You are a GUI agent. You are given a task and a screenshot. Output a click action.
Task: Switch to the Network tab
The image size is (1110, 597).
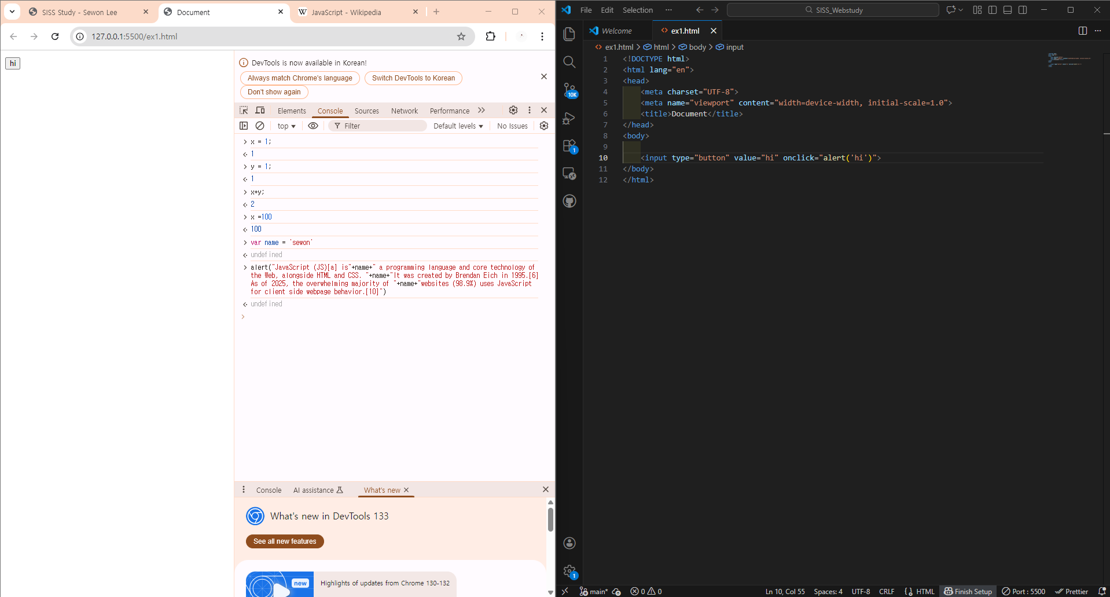point(404,111)
